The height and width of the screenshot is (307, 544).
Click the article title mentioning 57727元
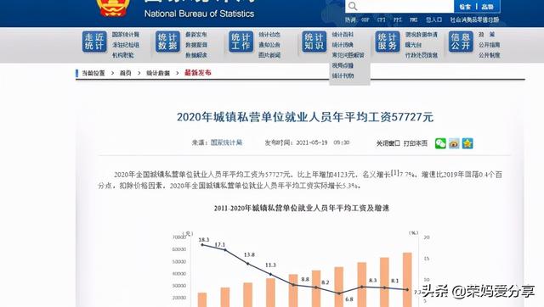305,117
